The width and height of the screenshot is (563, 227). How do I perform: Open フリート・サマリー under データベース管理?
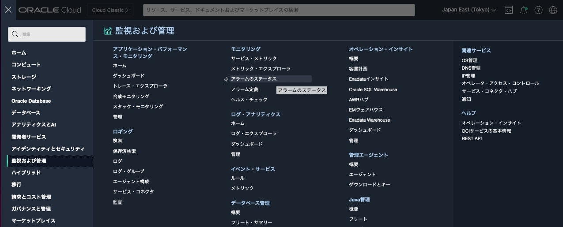[x=252, y=223]
